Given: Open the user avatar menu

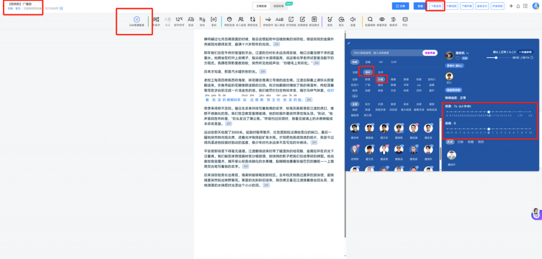Looking at the screenshot, I should 535,6.
